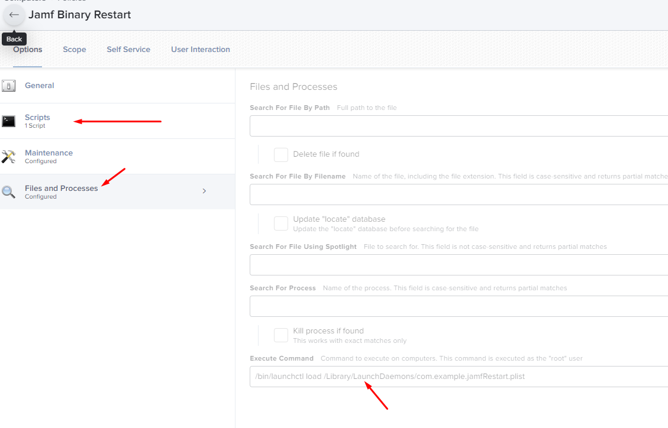Click the "1 Script" subtitle text
668x428 pixels.
click(35, 126)
